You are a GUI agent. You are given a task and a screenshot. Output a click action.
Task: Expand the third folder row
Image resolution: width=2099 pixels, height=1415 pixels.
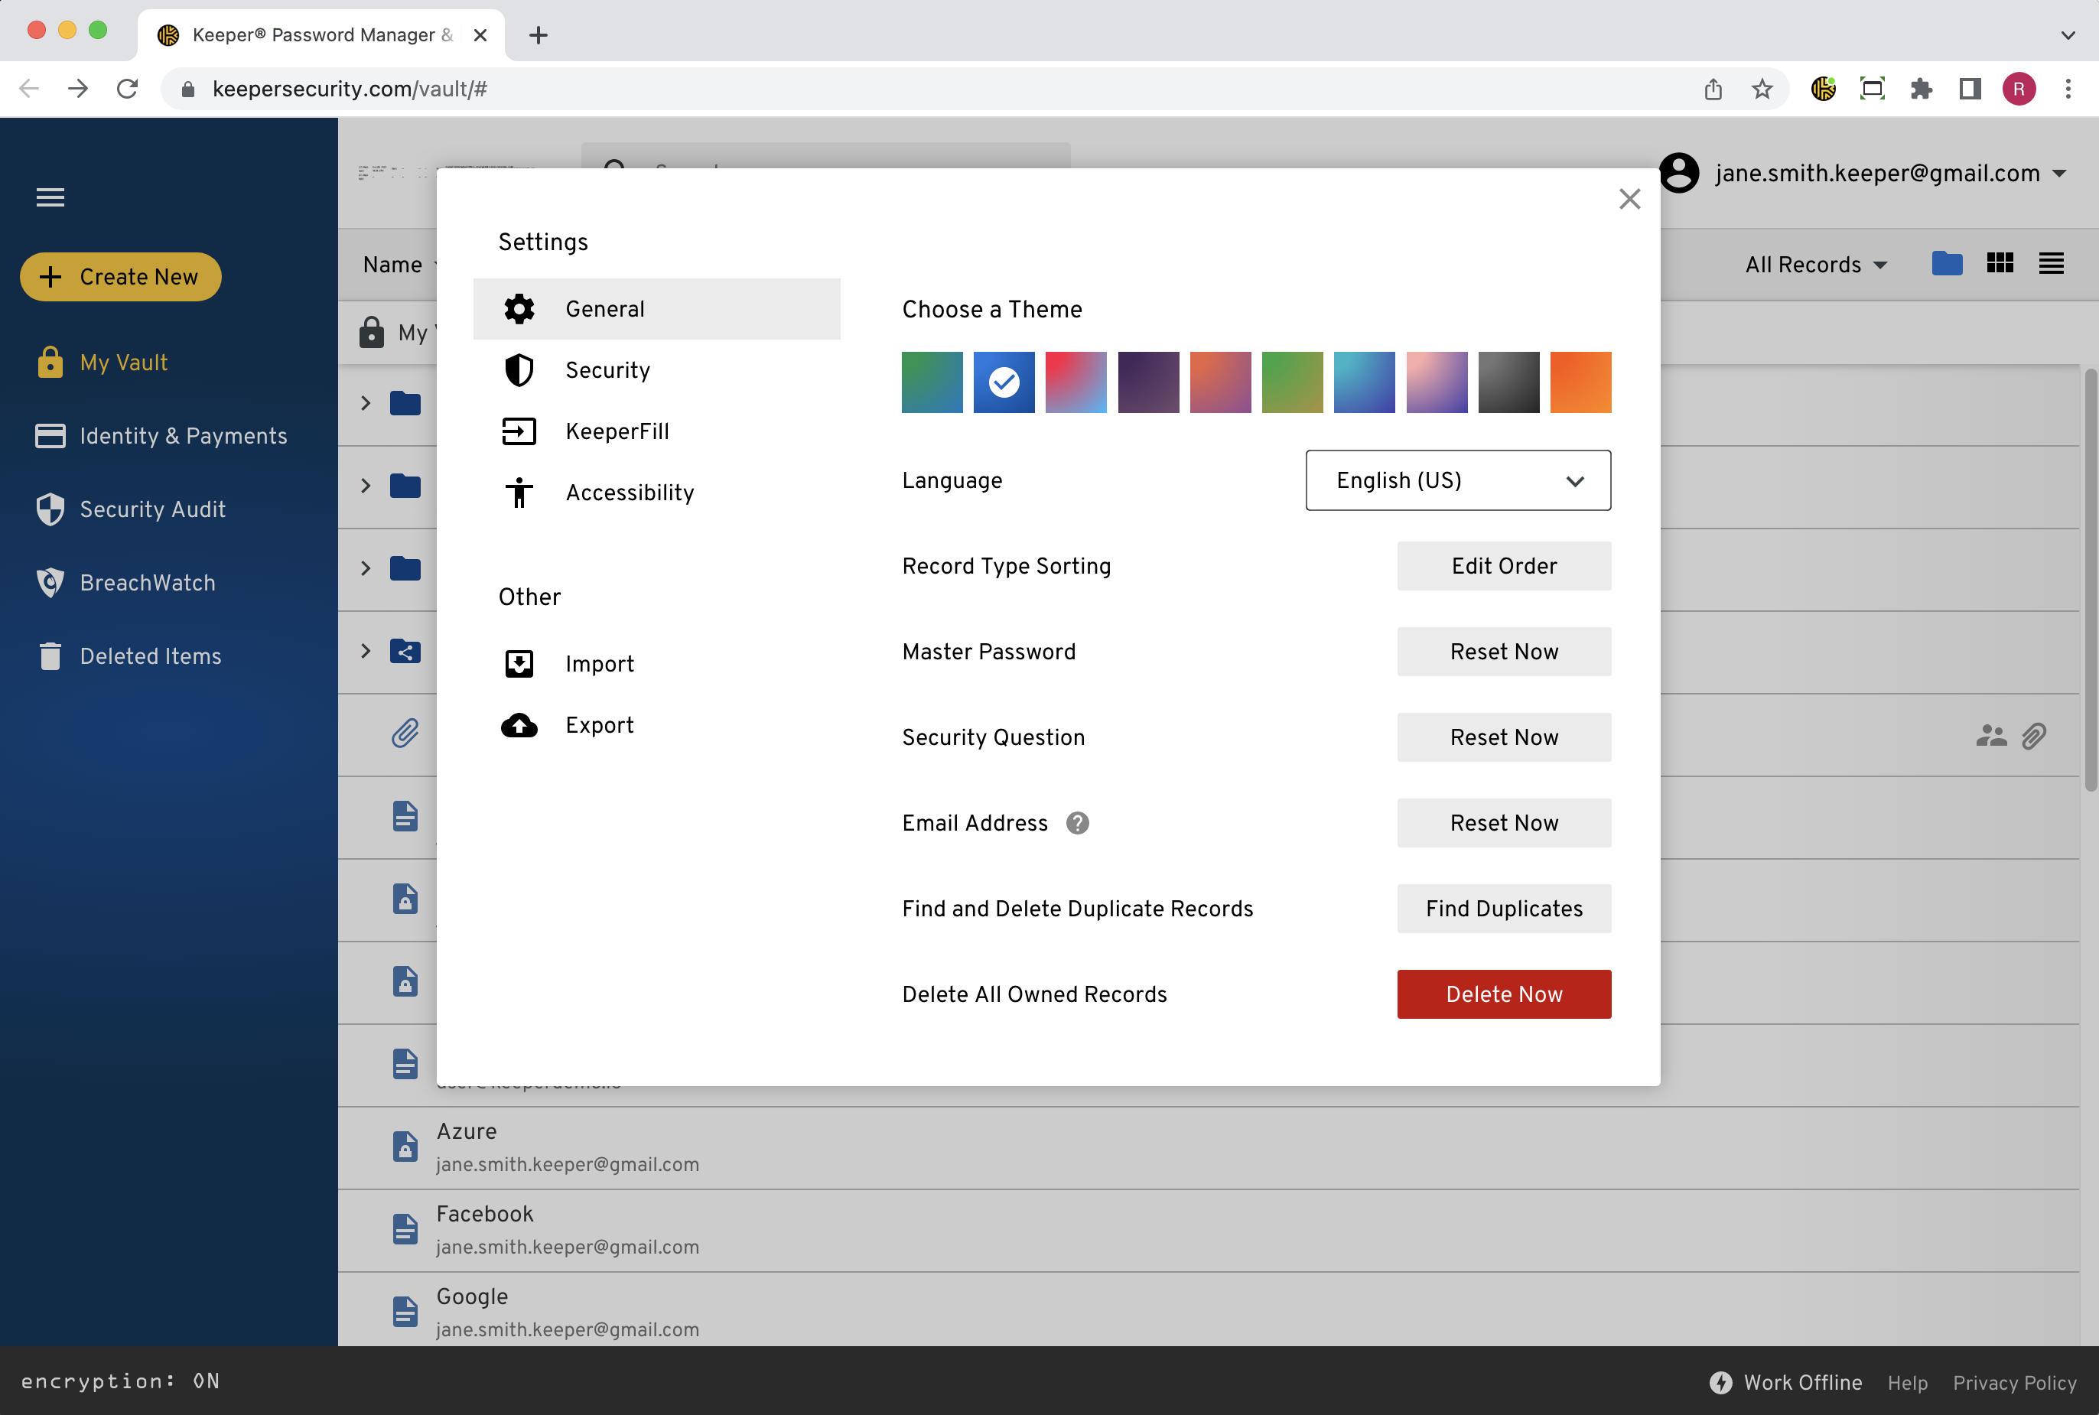(366, 568)
